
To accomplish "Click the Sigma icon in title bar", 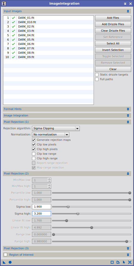I will click(4, 4).
